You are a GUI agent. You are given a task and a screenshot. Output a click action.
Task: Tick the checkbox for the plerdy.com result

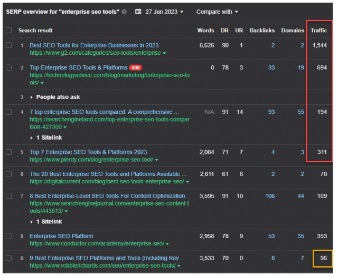(9, 152)
